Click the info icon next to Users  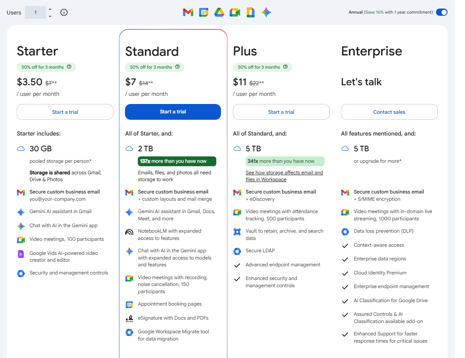[64, 12]
